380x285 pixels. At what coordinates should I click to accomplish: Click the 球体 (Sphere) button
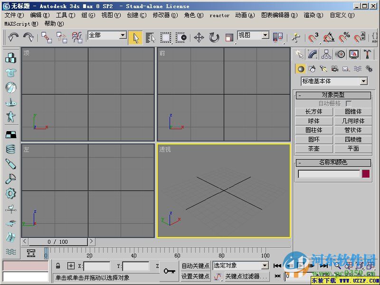(x=314, y=121)
